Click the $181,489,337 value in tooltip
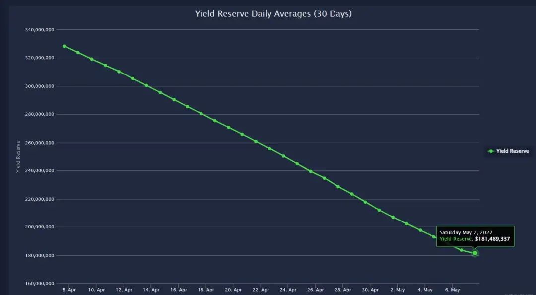 (x=492, y=239)
